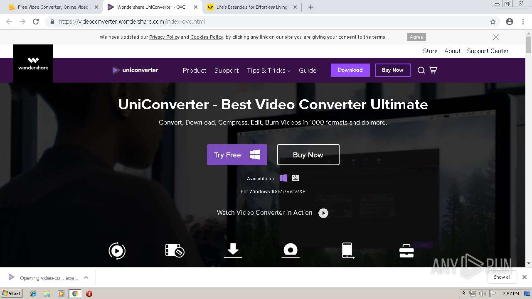Screen dimensions: 532x299
Task: Show hidden system tray icons arrow
Action: click(463, 294)
